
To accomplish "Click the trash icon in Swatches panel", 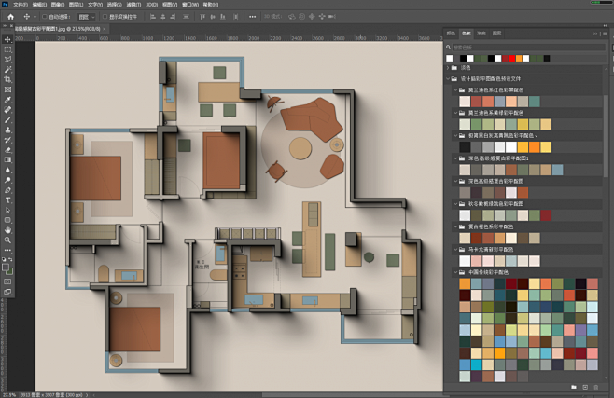I will (596, 387).
